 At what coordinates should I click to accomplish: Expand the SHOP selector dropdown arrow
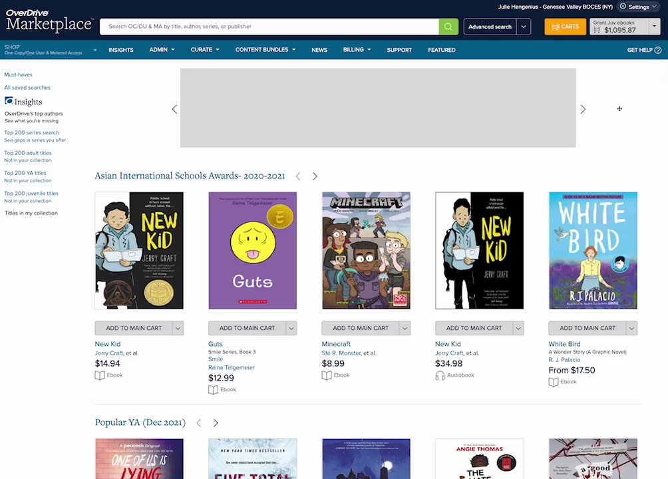tap(95, 50)
